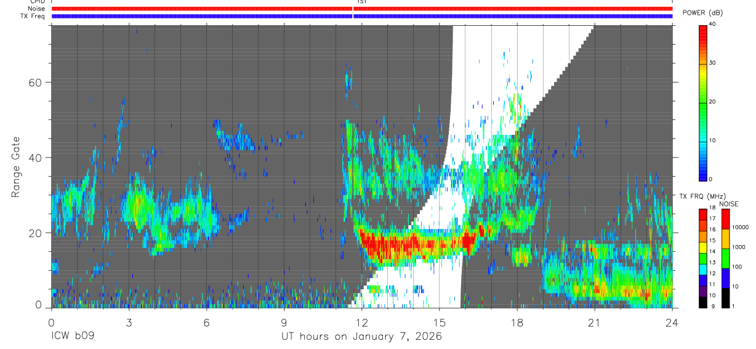Image resolution: width=756 pixels, height=349 pixels.
Task: Click x-axis tick label '3'
Action: [129, 323]
